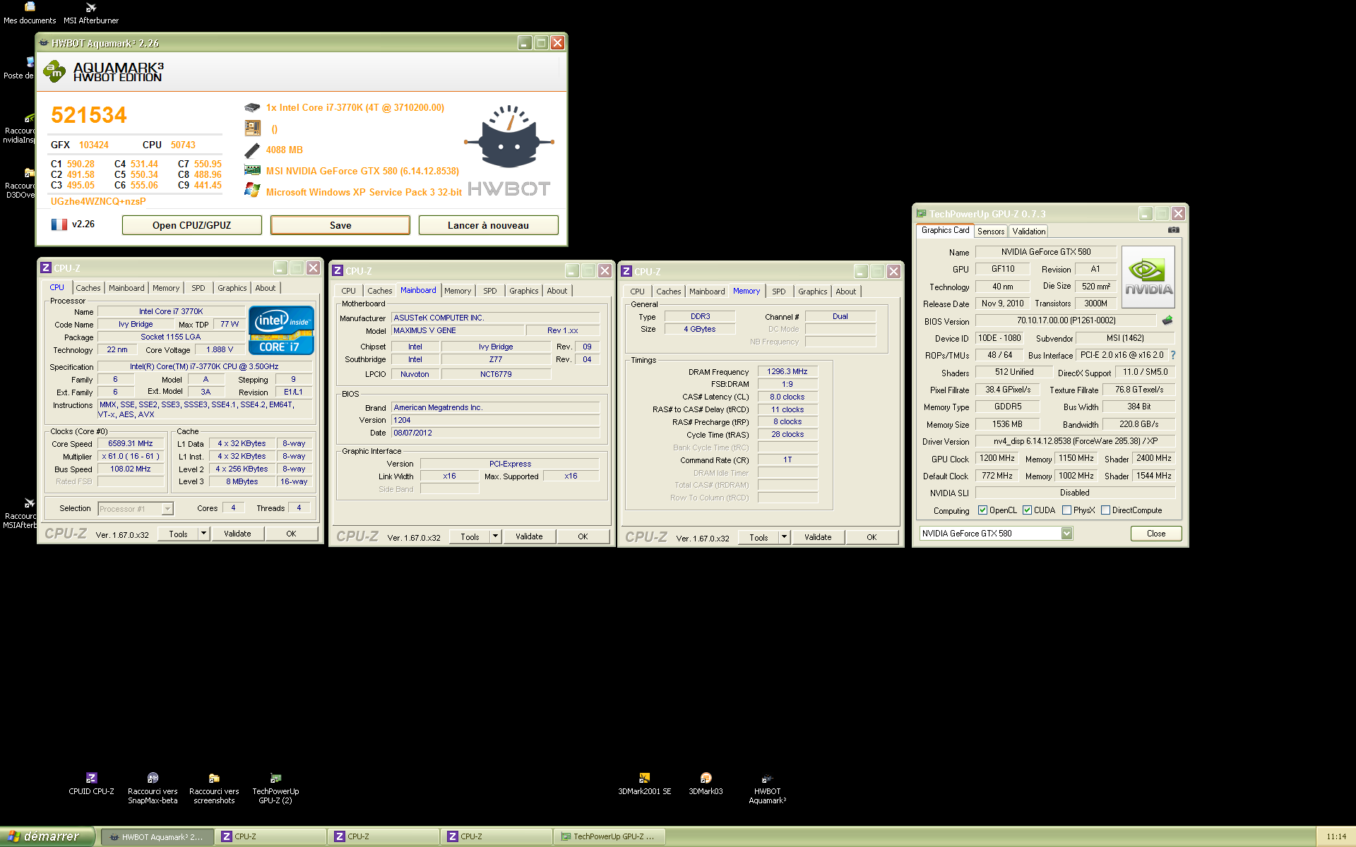This screenshot has height=847, width=1356.
Task: Click the Aquamark processor chip icon
Action: pyautogui.click(x=252, y=108)
